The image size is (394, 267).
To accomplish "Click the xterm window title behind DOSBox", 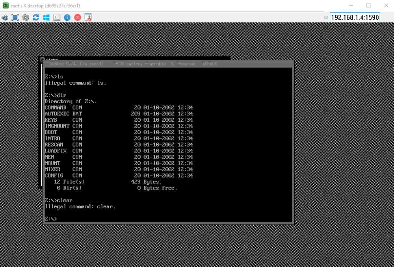I will [x=52, y=59].
